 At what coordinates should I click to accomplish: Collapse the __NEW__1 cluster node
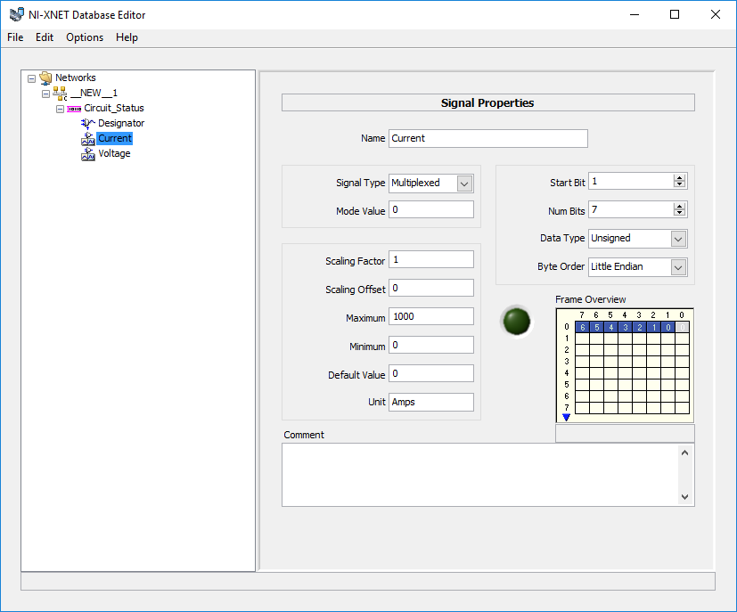(45, 94)
